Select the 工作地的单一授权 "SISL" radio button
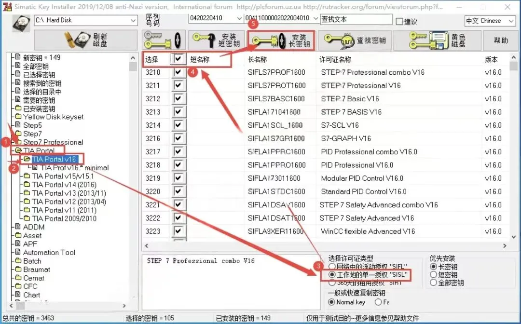This screenshot has height=324, width=521. (331, 275)
